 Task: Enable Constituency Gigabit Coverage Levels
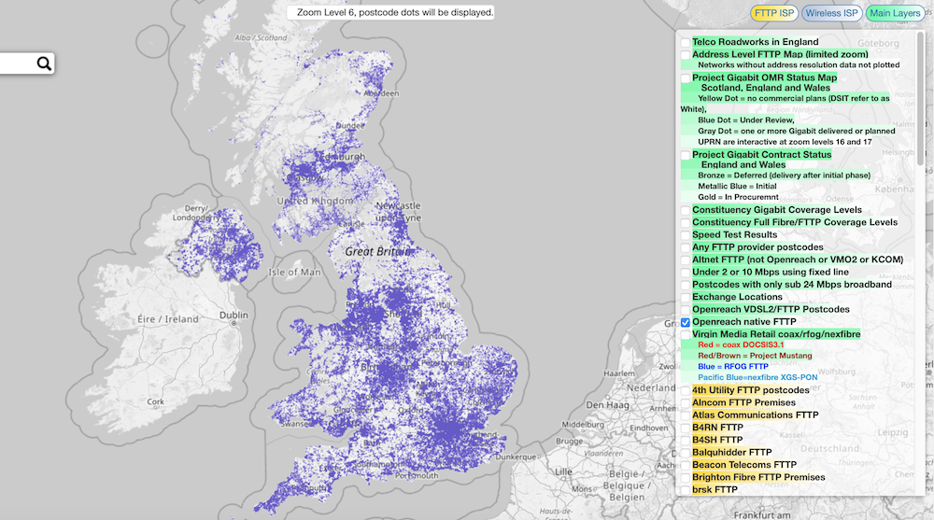(686, 211)
